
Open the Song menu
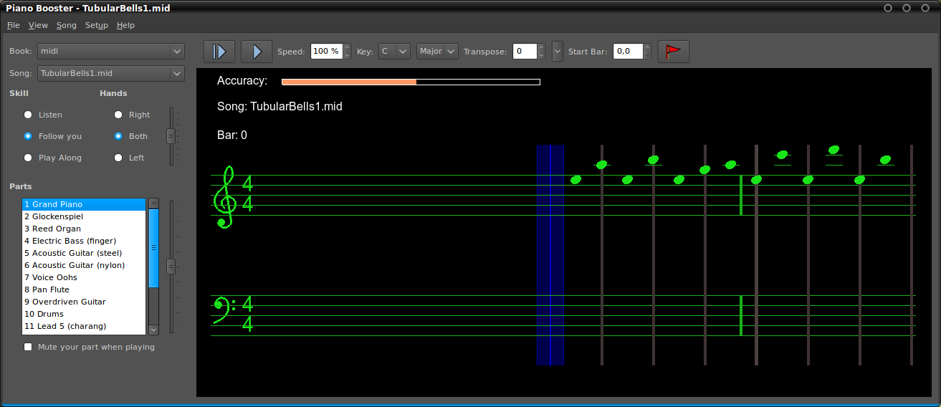point(66,25)
